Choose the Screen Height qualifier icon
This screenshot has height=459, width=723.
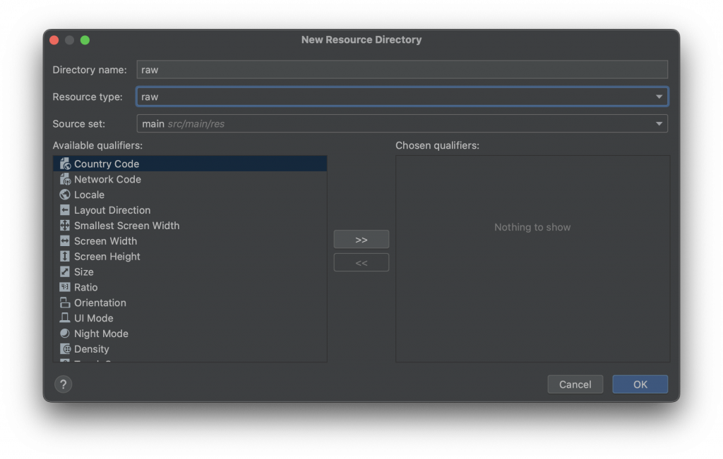(65, 257)
